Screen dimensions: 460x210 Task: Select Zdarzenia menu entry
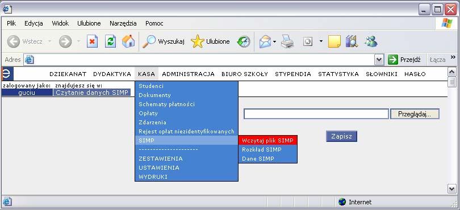[x=186, y=123]
